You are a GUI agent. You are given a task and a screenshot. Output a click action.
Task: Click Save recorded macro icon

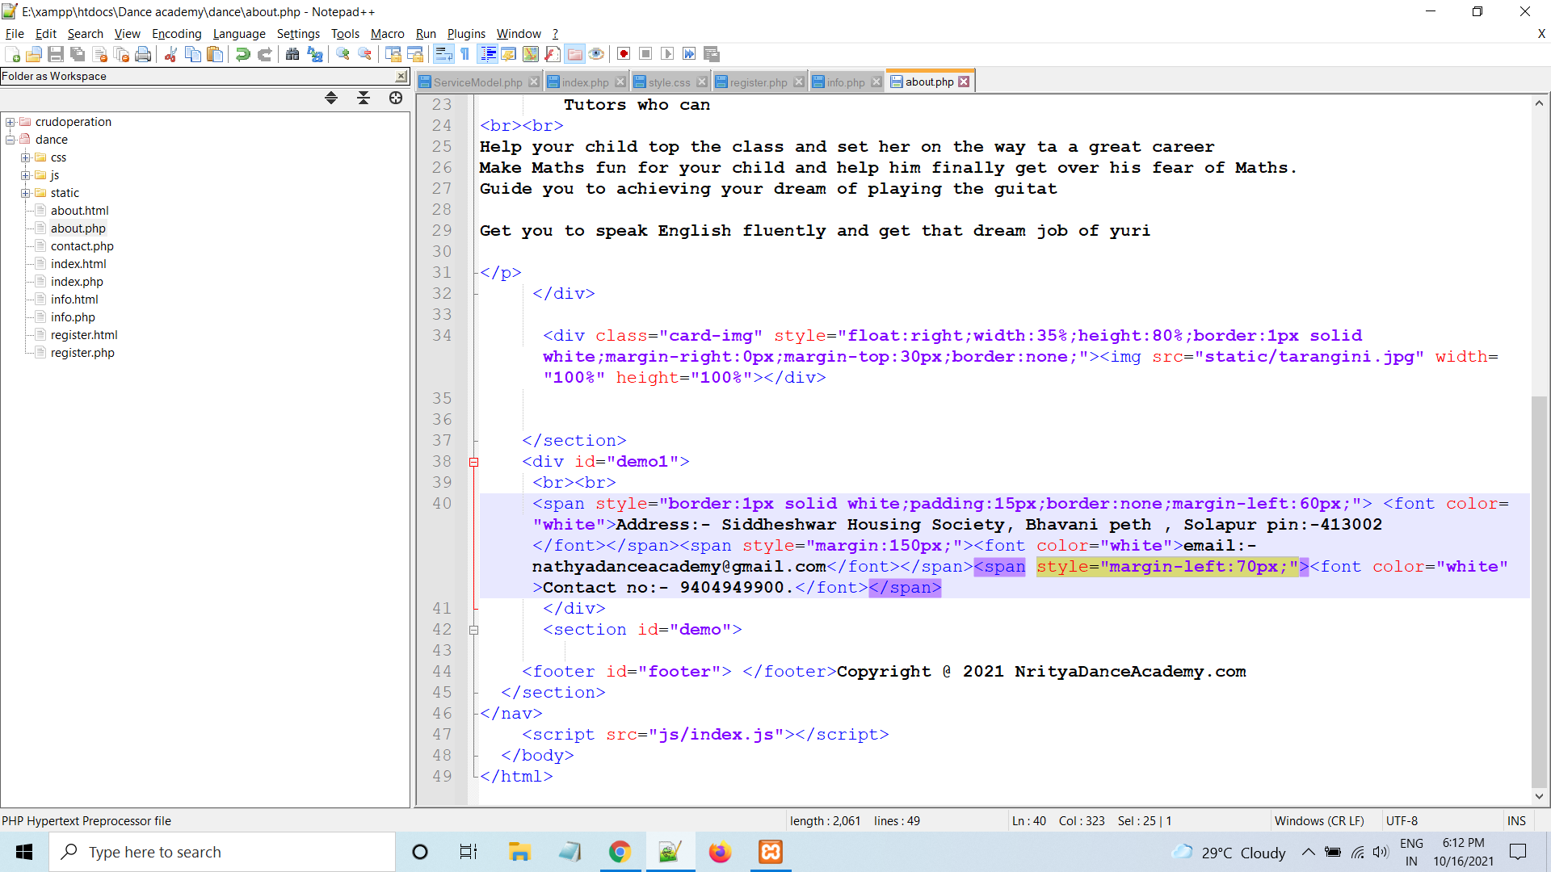712,54
